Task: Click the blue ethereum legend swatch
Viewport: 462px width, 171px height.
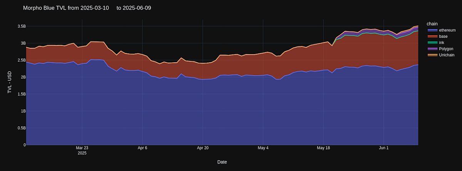Action: click(432, 30)
